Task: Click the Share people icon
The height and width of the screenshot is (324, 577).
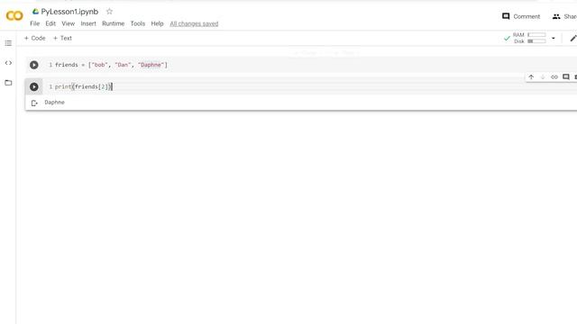Action: pyautogui.click(x=556, y=16)
